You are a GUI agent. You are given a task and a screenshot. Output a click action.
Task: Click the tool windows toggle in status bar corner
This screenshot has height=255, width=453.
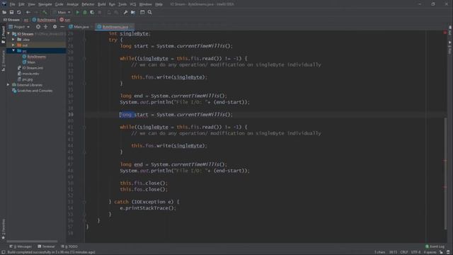[x=3, y=252]
